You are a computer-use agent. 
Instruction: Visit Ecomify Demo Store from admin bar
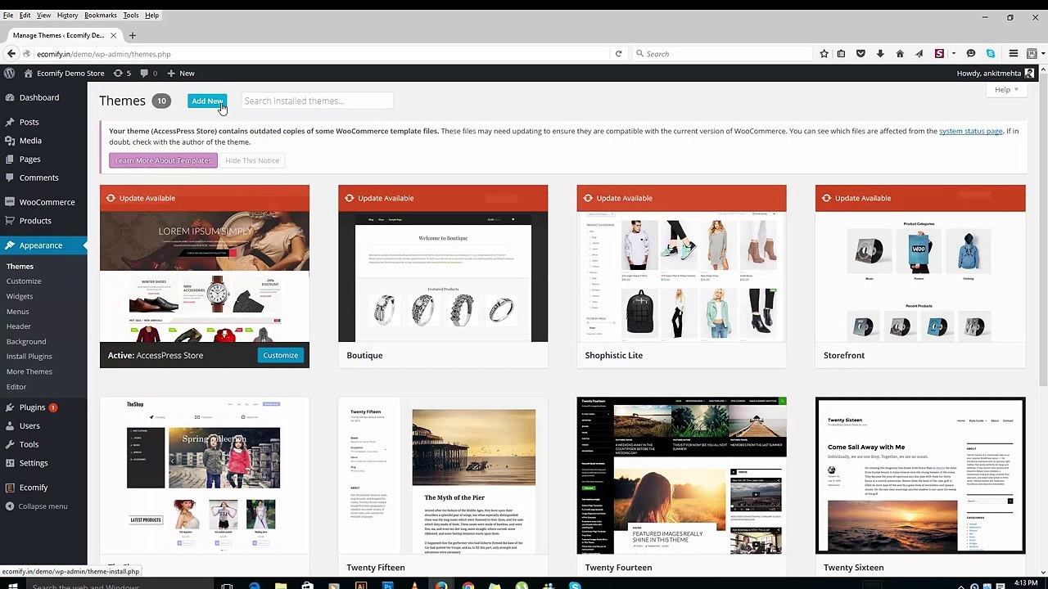pos(65,73)
